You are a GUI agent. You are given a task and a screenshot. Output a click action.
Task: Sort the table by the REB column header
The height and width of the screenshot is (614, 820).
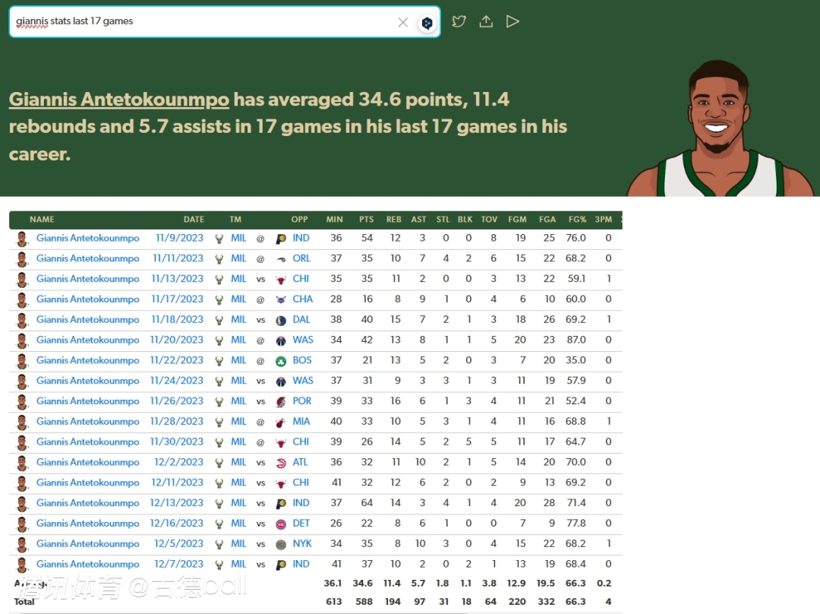[x=393, y=220]
